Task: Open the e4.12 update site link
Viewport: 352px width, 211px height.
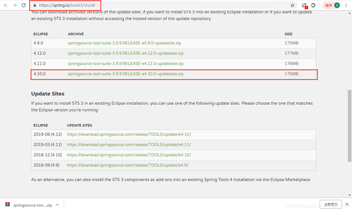Action: coord(129,134)
